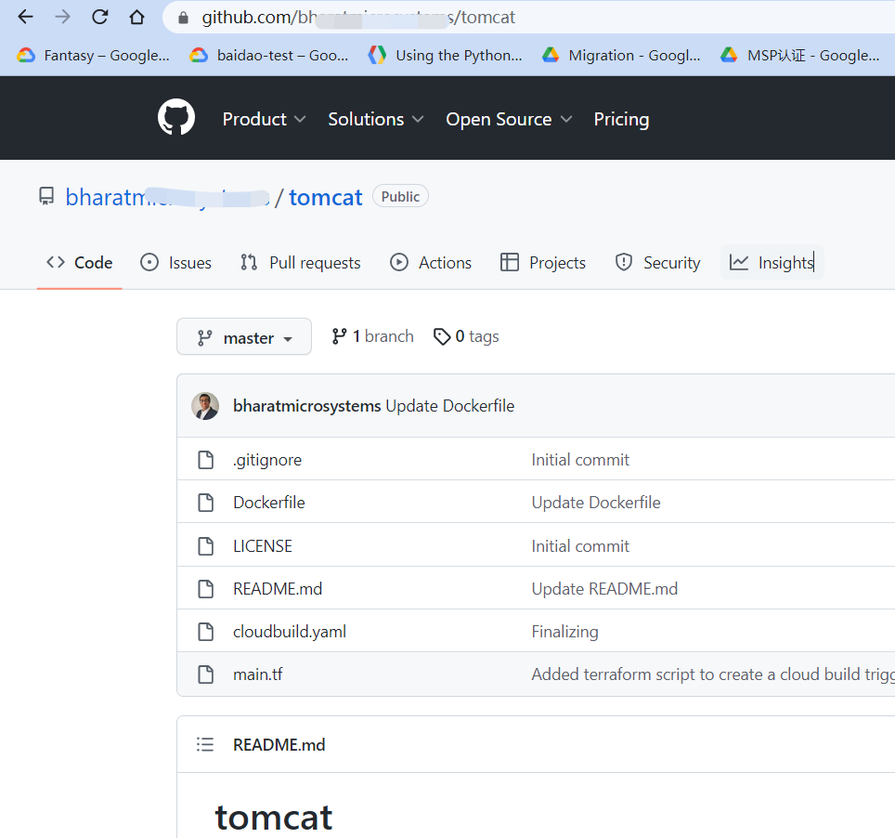Open the cloudbuild.yaml file
Image resolution: width=895 pixels, height=838 pixels.
point(290,632)
